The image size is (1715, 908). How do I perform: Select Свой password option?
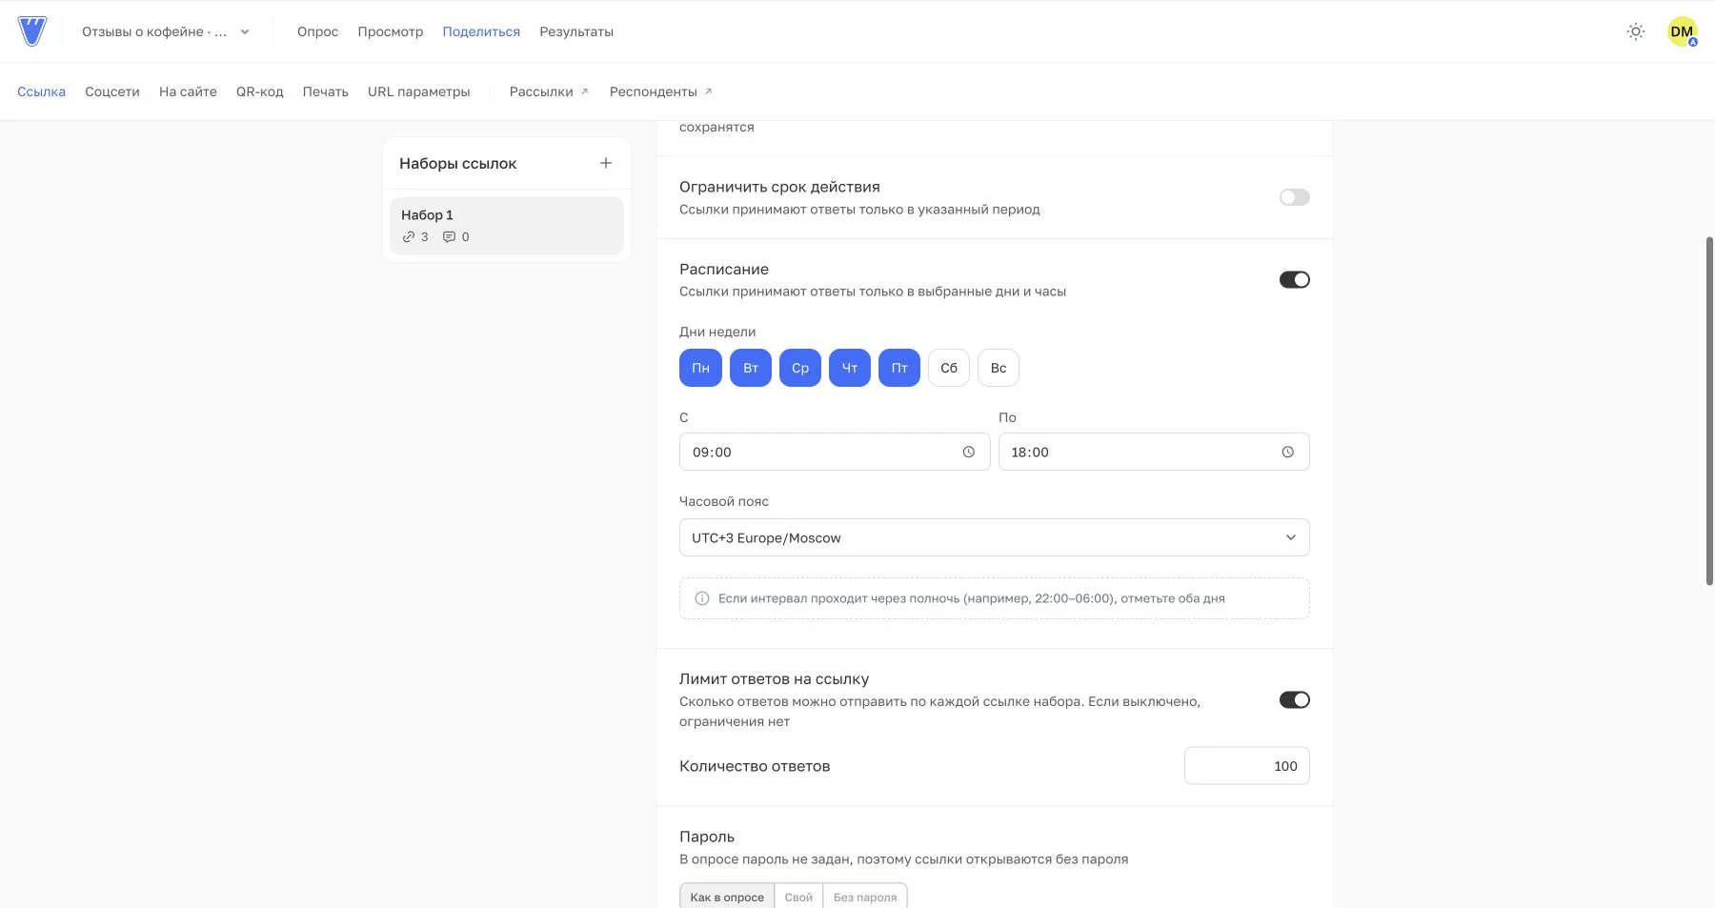tap(798, 897)
